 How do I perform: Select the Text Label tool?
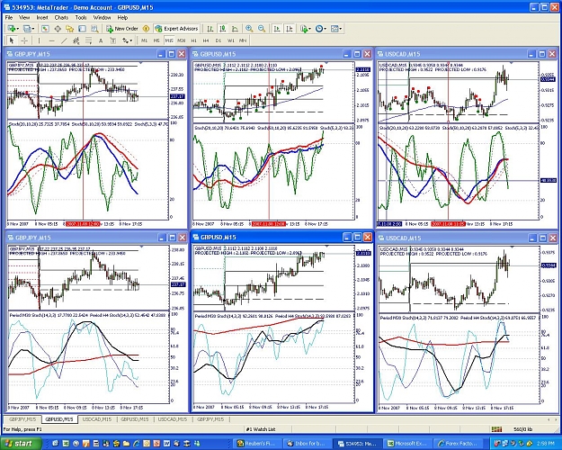coord(113,40)
